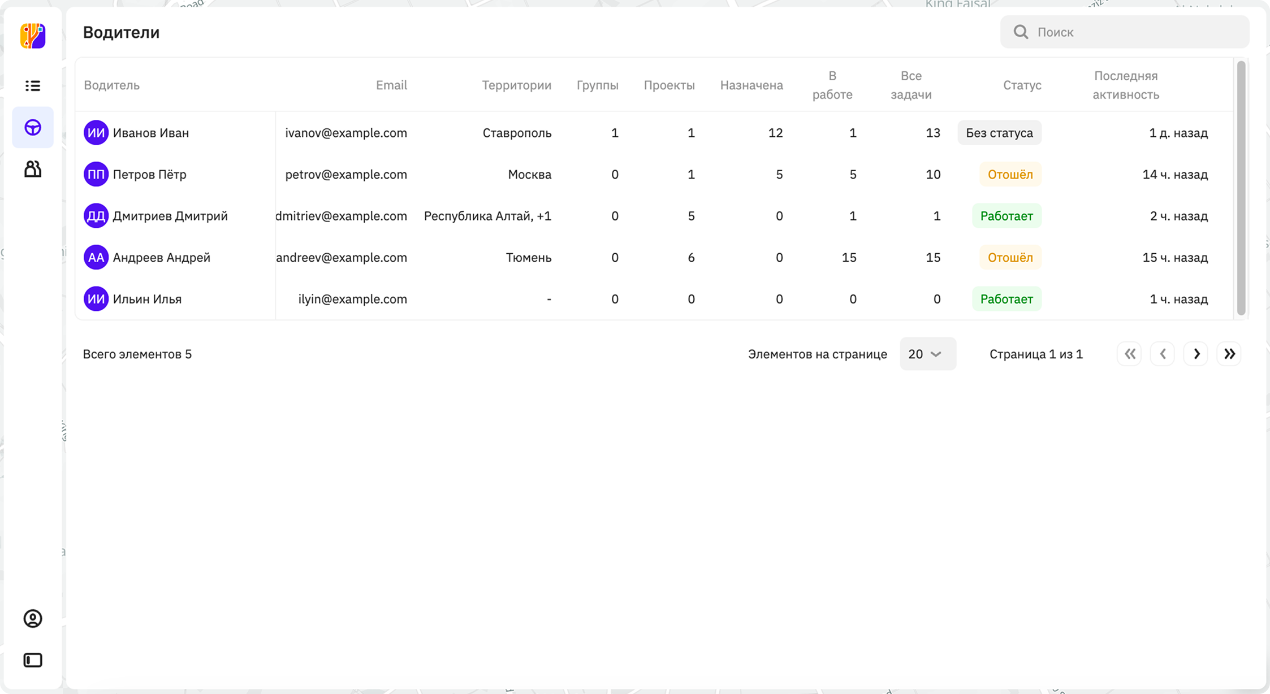Click 15 ч. назад activity cell

(1175, 257)
